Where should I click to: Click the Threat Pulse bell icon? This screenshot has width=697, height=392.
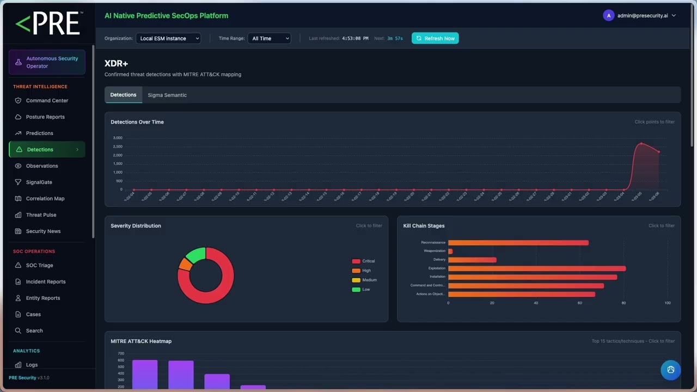pyautogui.click(x=18, y=215)
